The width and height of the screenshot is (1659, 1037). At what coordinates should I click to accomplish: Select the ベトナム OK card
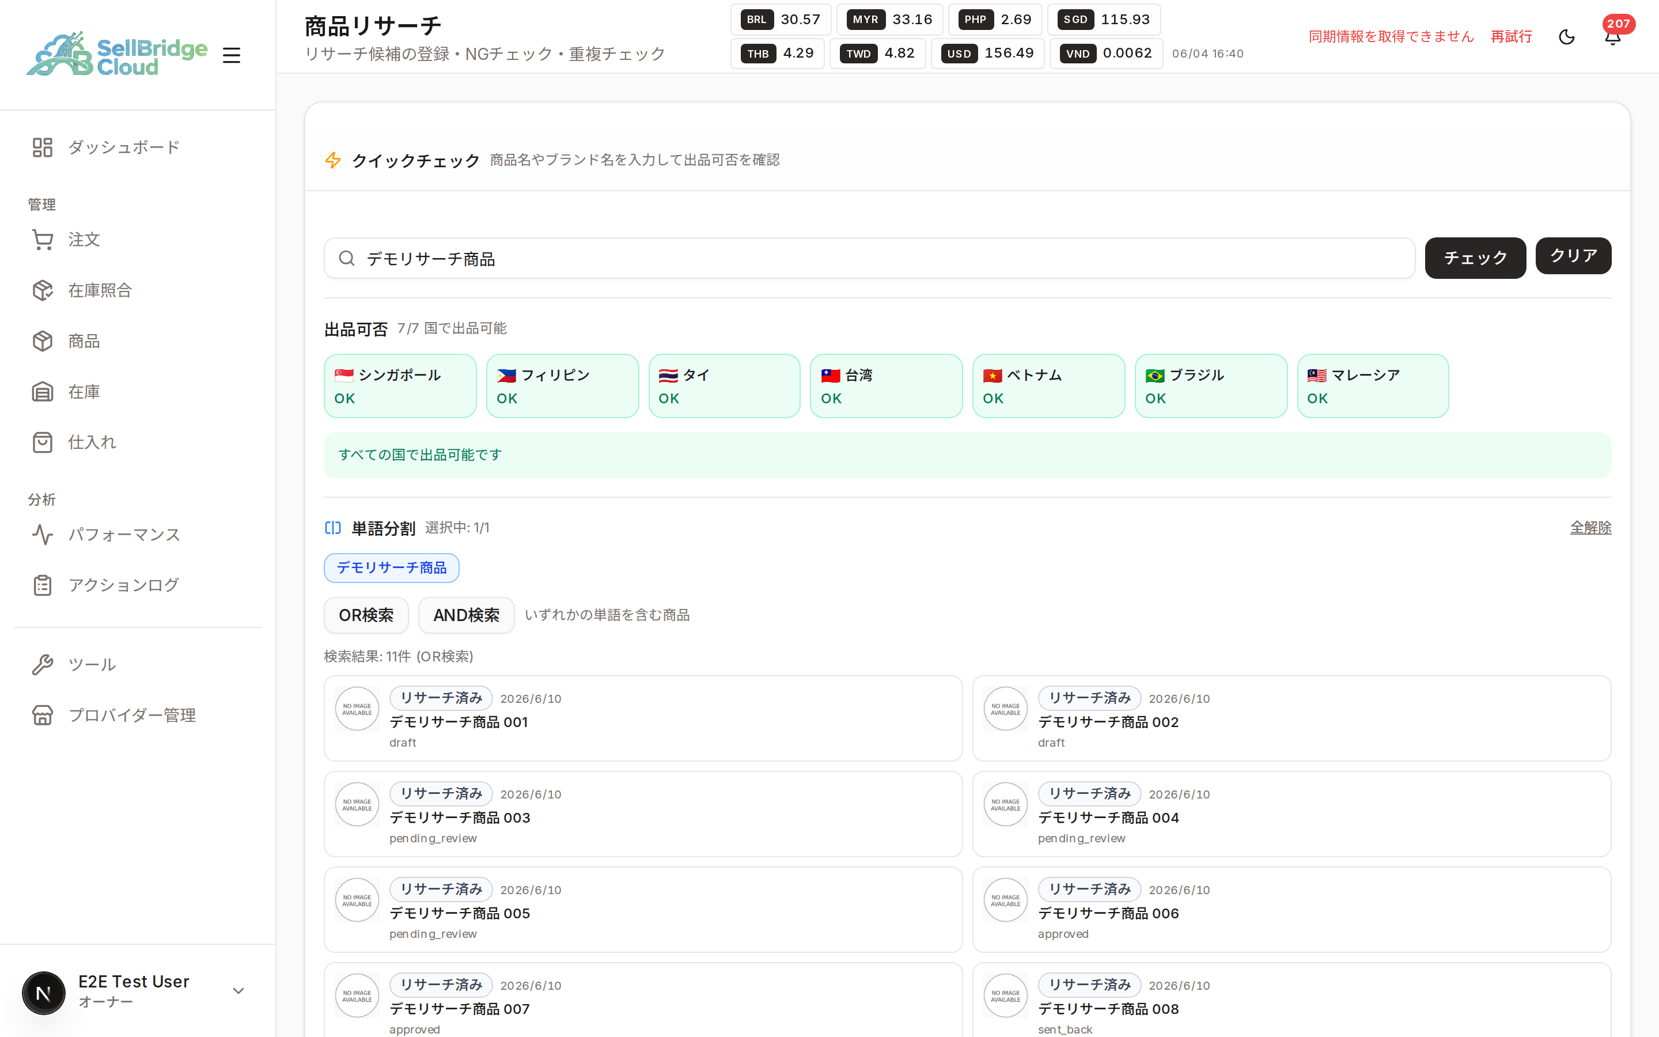tap(1049, 386)
